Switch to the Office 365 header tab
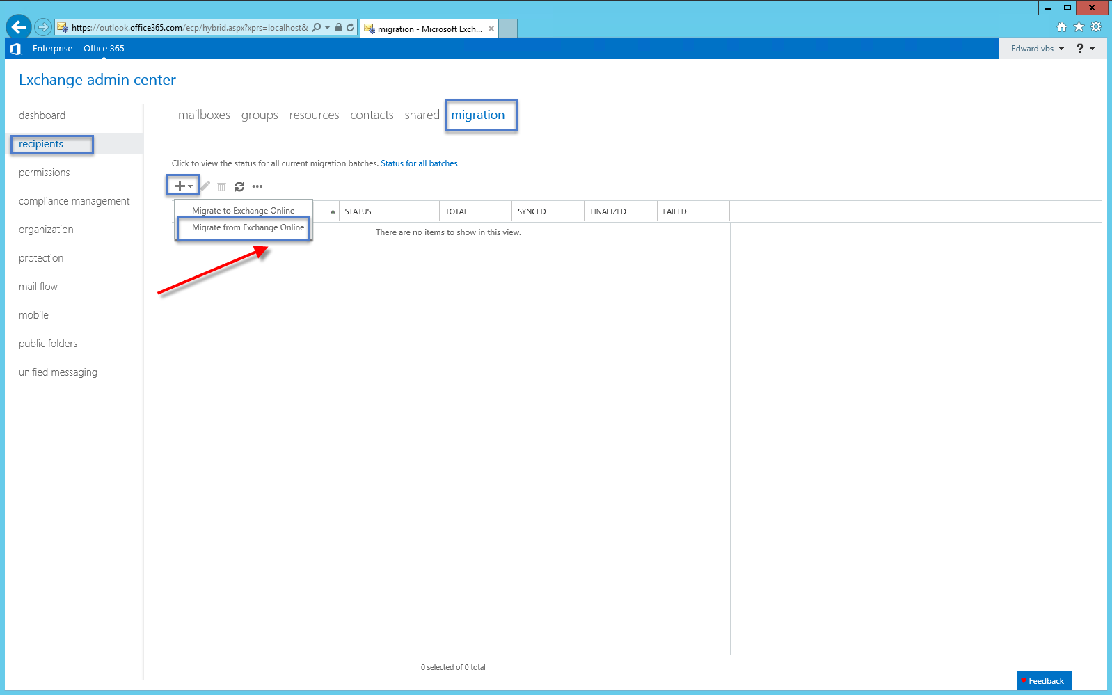Image resolution: width=1112 pixels, height=695 pixels. 104,49
